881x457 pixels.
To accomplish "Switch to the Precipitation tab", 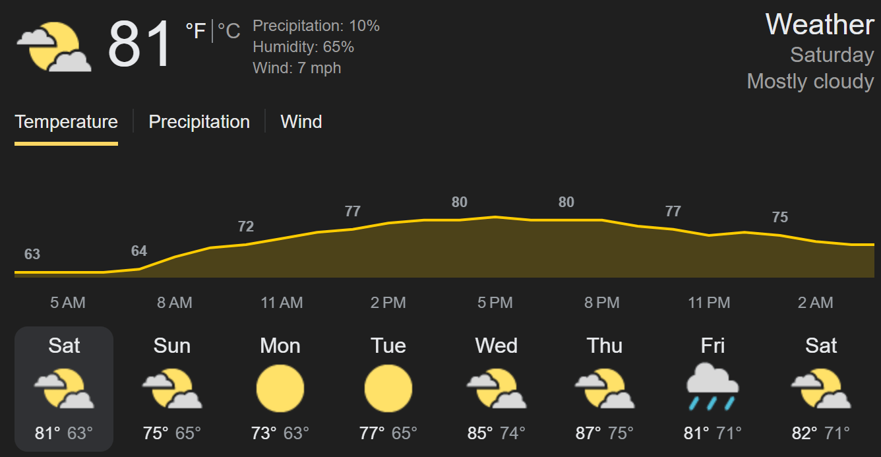I will [199, 122].
